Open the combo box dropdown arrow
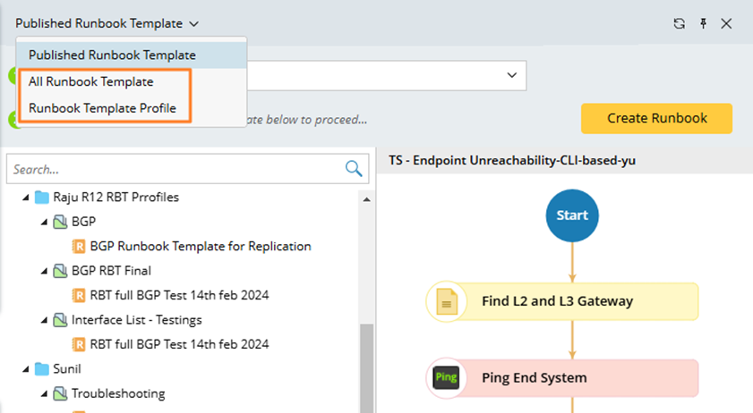753x413 pixels. (x=512, y=75)
